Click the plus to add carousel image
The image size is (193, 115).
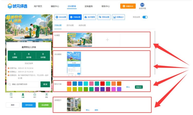pyautogui.click(x=107, y=40)
